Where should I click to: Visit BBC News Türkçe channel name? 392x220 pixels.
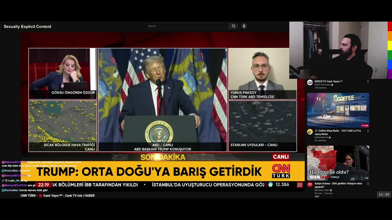point(322,190)
